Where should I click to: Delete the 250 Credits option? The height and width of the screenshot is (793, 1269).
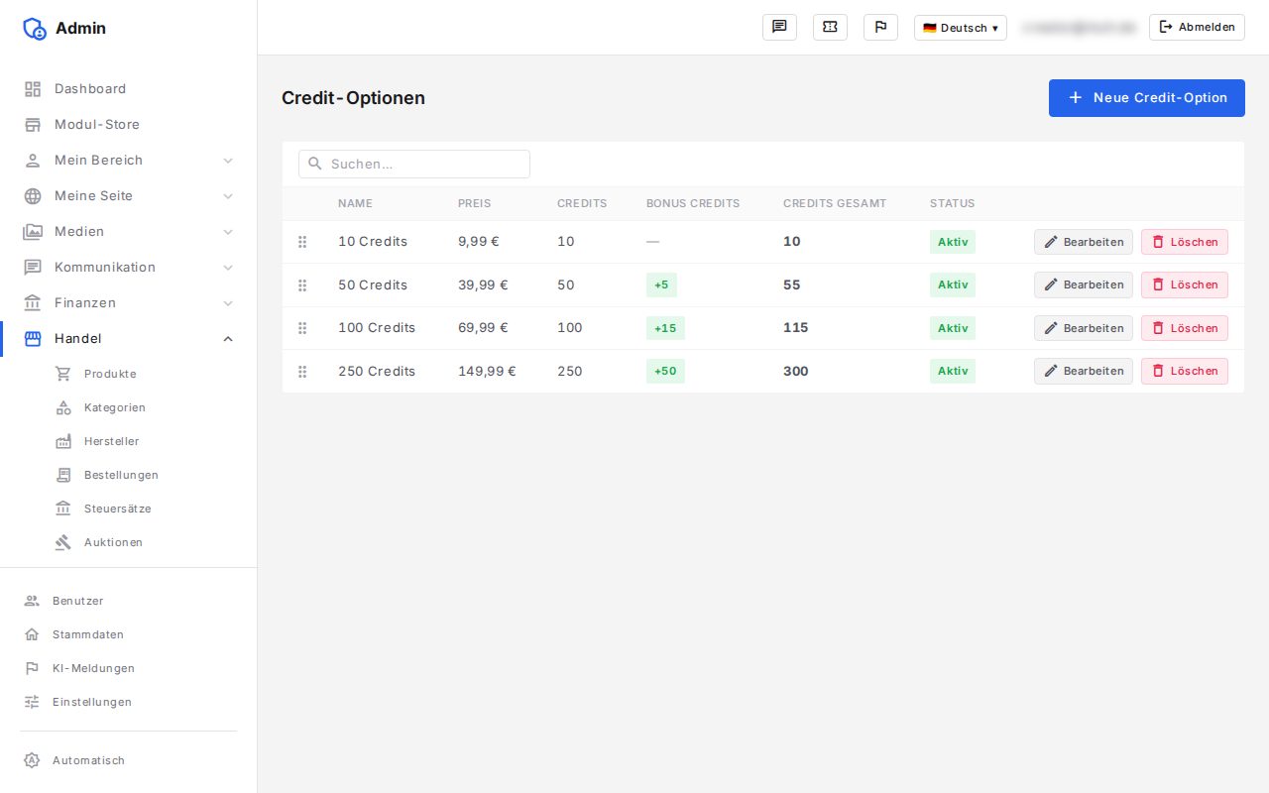point(1185,371)
